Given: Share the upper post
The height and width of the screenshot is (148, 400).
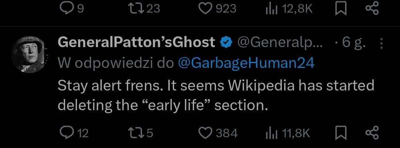Looking at the screenshot, I should click(372, 9).
